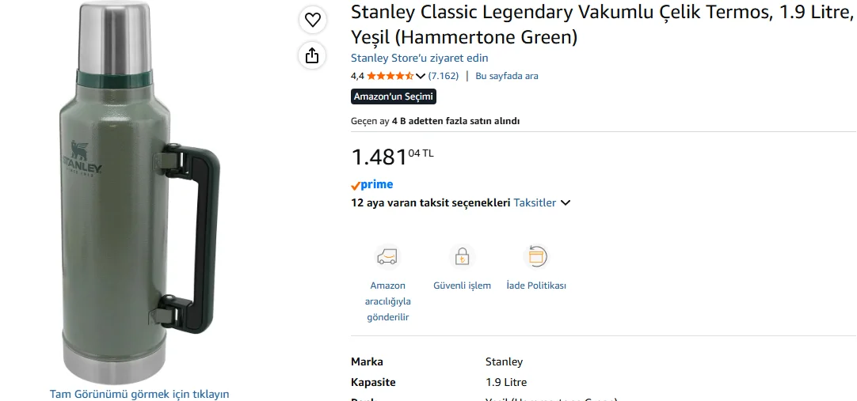Click the orange star rating icons
857x401 pixels.
pyautogui.click(x=390, y=76)
